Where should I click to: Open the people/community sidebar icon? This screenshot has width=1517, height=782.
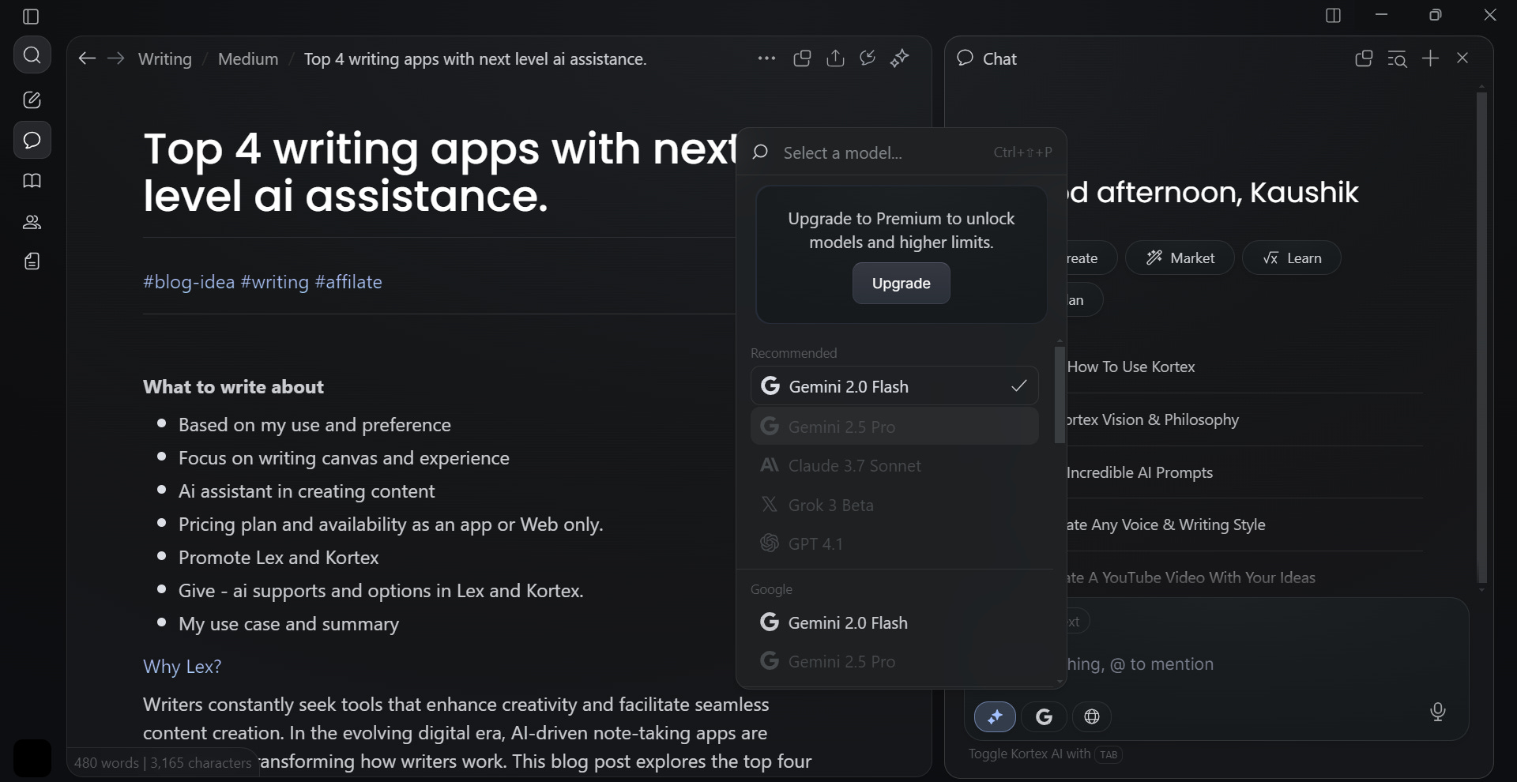tap(32, 222)
